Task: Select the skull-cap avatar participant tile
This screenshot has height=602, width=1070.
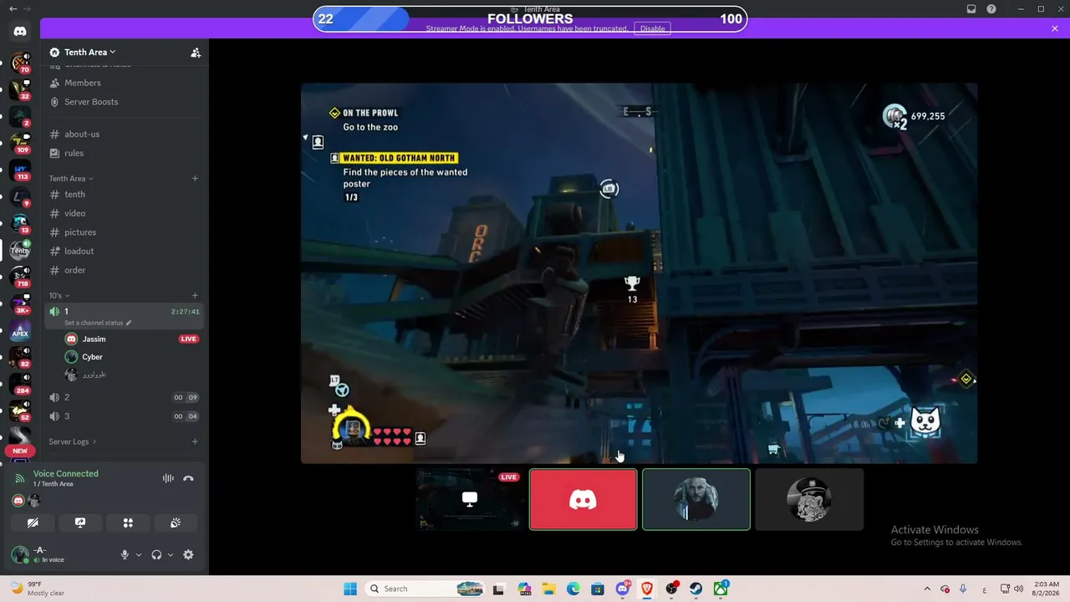Action: tap(809, 499)
